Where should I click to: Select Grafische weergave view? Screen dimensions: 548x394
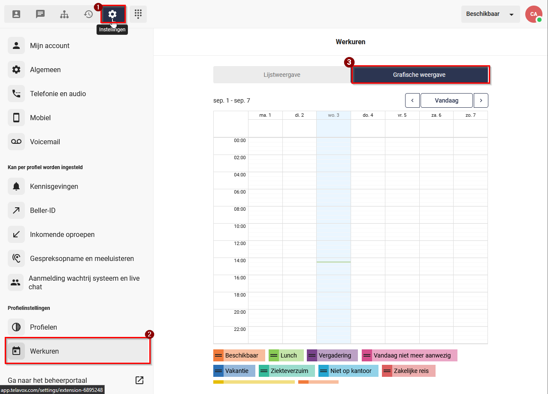click(x=419, y=75)
